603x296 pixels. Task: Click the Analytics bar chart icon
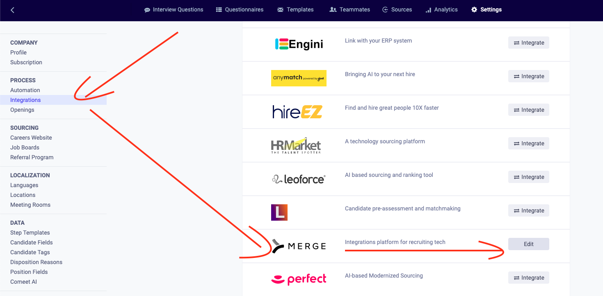tap(428, 10)
